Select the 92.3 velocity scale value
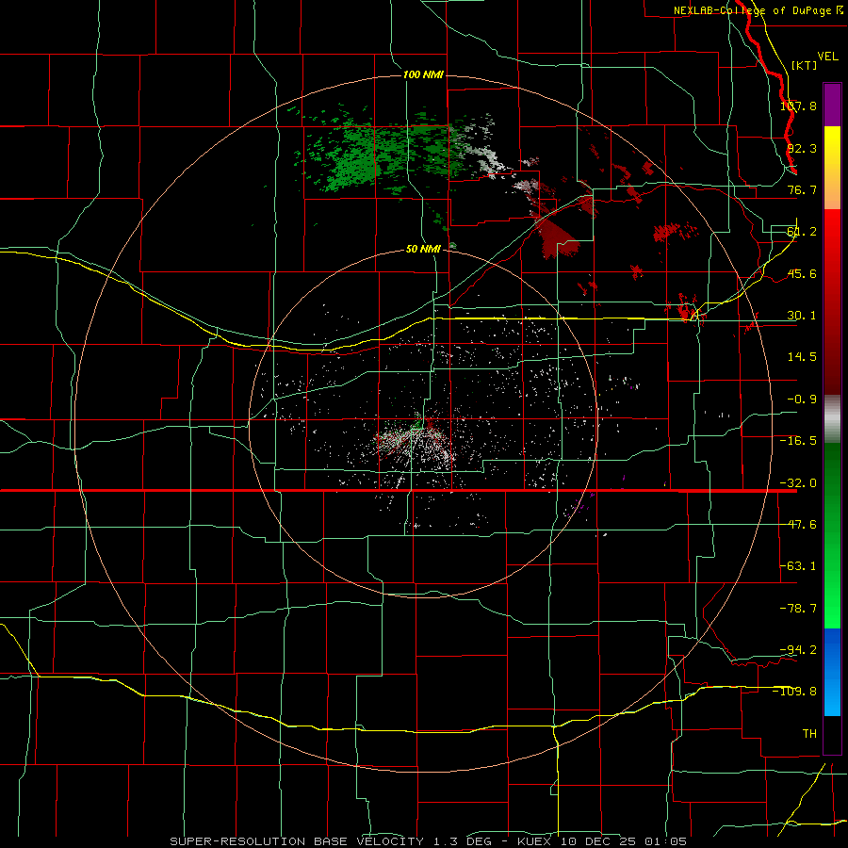 [x=802, y=148]
